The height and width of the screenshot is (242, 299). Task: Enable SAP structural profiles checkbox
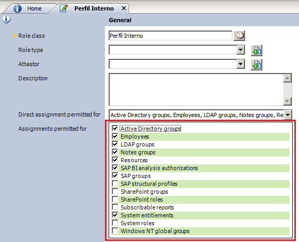click(x=115, y=184)
